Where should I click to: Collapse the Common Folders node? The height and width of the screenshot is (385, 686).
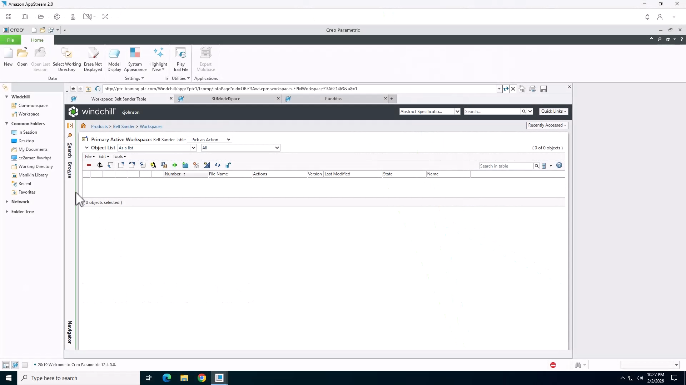coord(7,123)
